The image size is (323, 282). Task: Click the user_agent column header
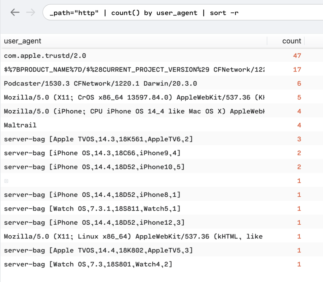[x=23, y=41]
